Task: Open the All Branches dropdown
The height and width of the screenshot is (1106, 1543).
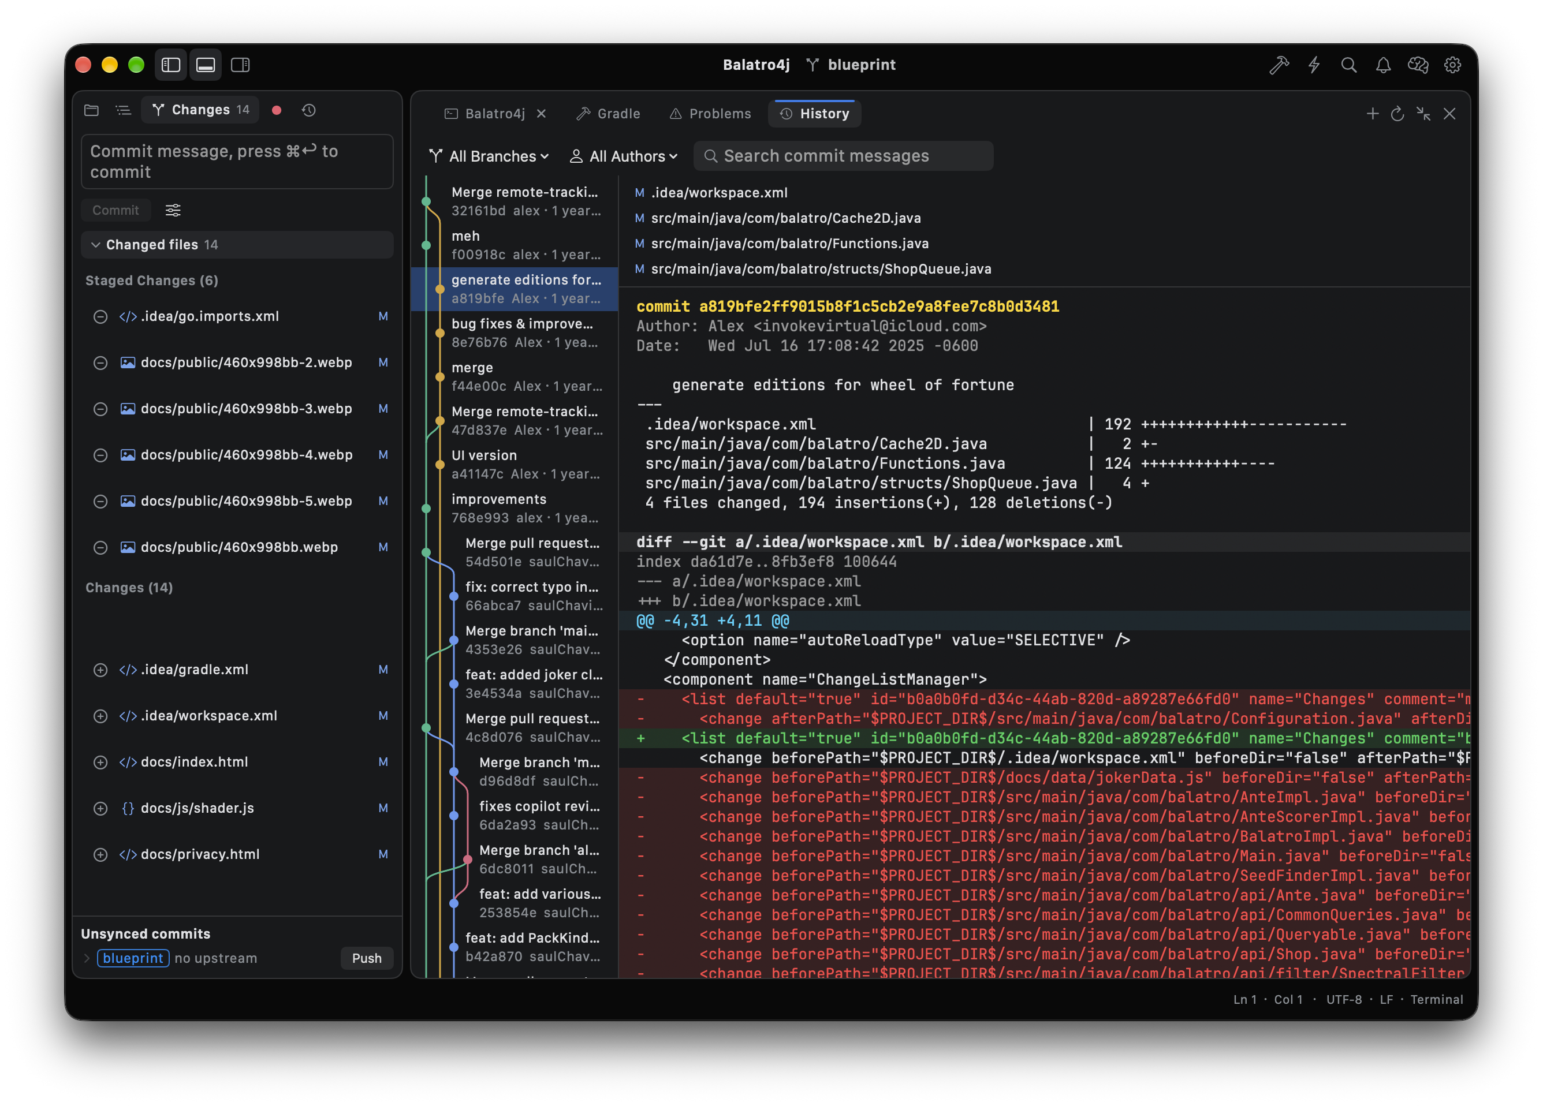Action: [489, 156]
